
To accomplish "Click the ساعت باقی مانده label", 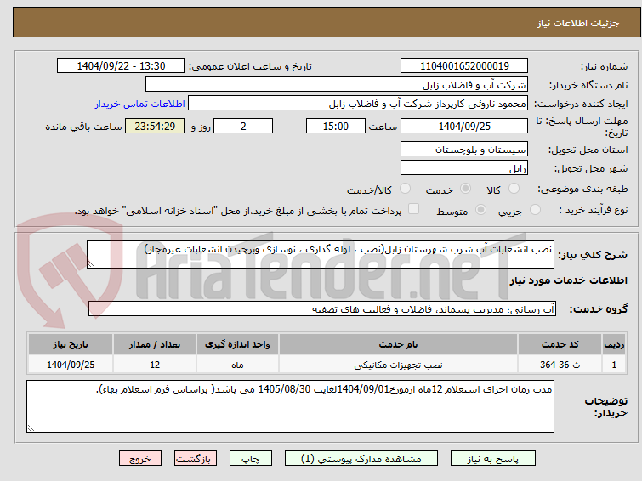I will pyautogui.click(x=83, y=127).
